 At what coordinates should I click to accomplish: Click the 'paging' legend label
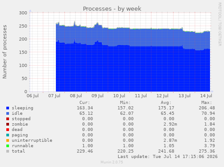tap(20, 135)
